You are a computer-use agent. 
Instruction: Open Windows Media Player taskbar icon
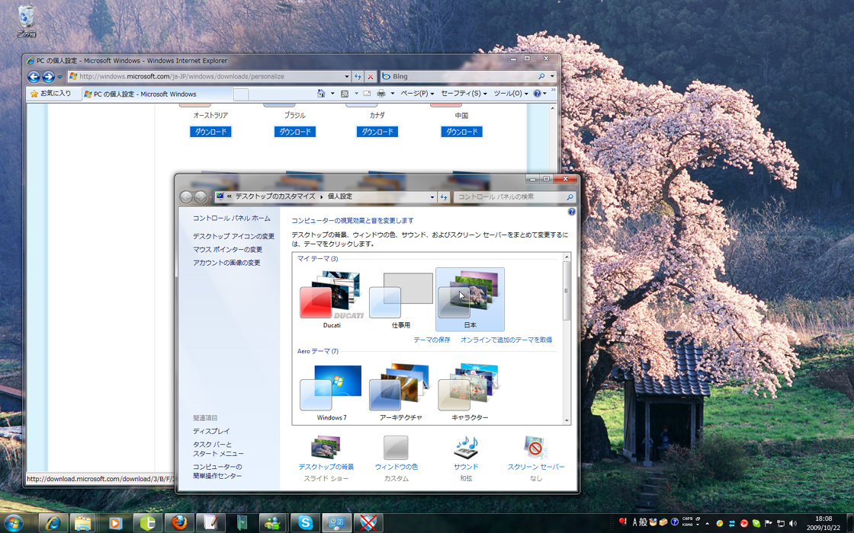click(x=115, y=523)
